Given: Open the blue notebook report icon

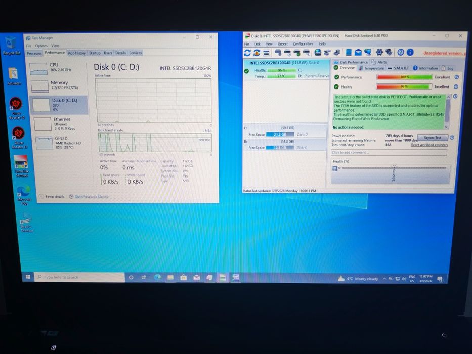Looking at the screenshot, I should pyautogui.click(x=348, y=53).
